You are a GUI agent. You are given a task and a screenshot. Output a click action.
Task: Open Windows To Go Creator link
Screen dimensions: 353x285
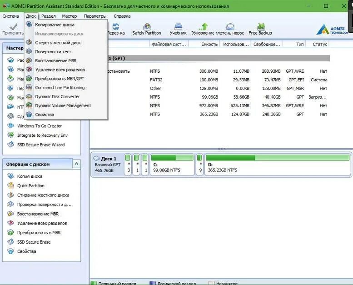click(40, 126)
